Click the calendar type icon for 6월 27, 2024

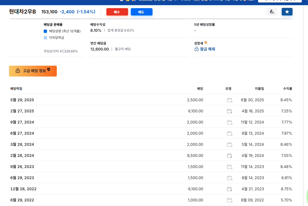point(229,133)
